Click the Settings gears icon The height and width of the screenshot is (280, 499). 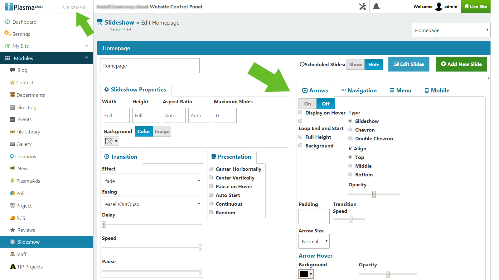click(7, 33)
